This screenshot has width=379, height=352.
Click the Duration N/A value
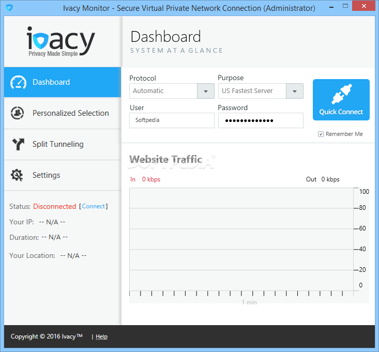pos(55,237)
